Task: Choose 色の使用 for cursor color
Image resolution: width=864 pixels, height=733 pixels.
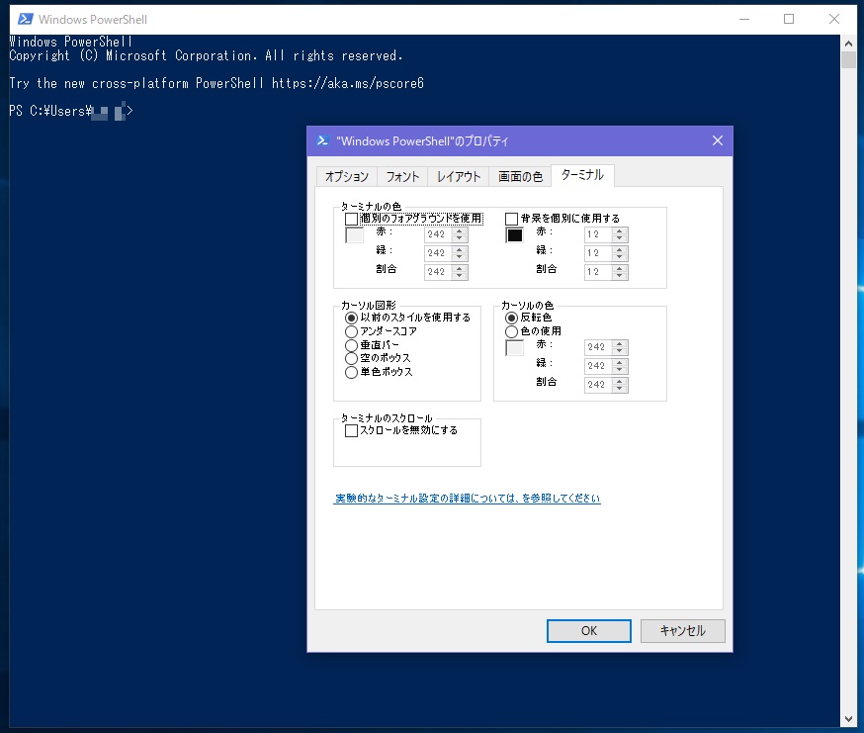Action: tap(511, 331)
